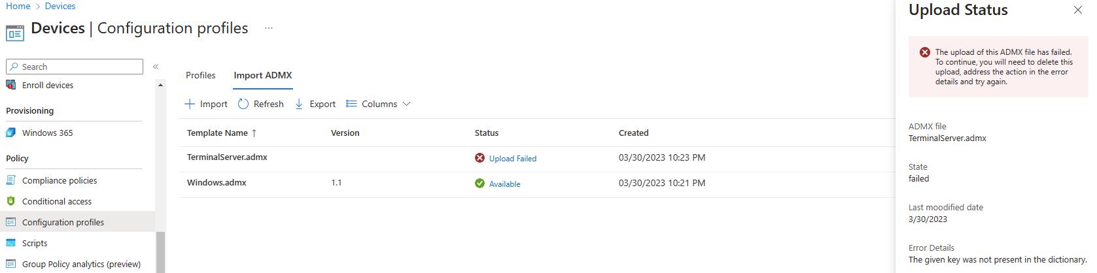Screen dimensions: 1097x273
Task: Click the Import plus icon
Action: pyautogui.click(x=190, y=104)
